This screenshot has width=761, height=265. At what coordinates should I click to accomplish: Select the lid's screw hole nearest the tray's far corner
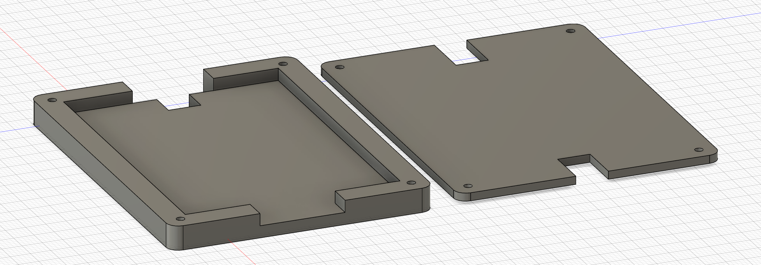pos(339,67)
